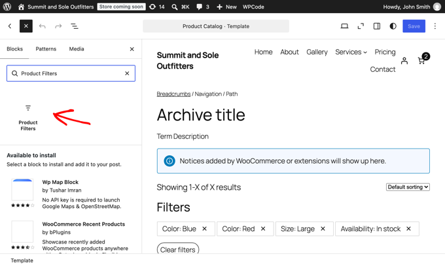Click the Home navigation link
The height and width of the screenshot is (267, 445).
pyautogui.click(x=263, y=52)
